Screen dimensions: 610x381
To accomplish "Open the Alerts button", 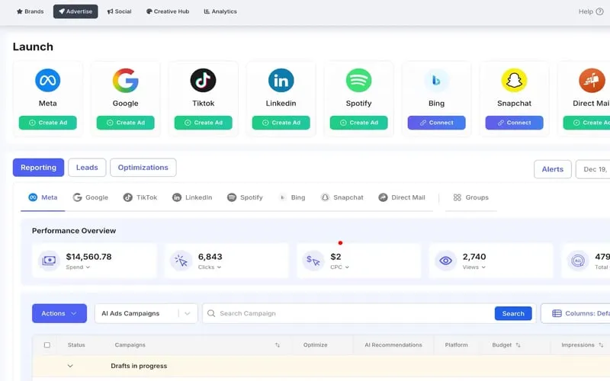I will click(552, 169).
